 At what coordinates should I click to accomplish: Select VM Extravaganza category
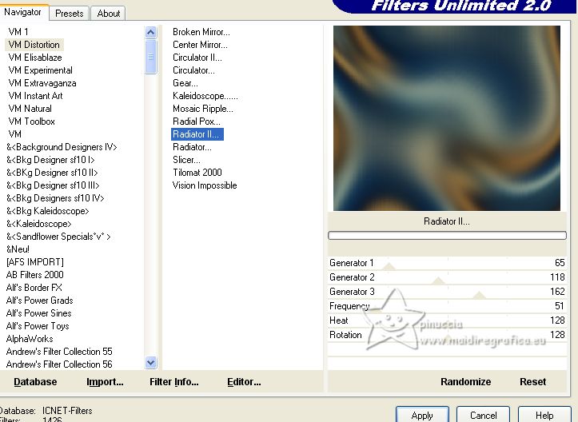[x=42, y=83]
